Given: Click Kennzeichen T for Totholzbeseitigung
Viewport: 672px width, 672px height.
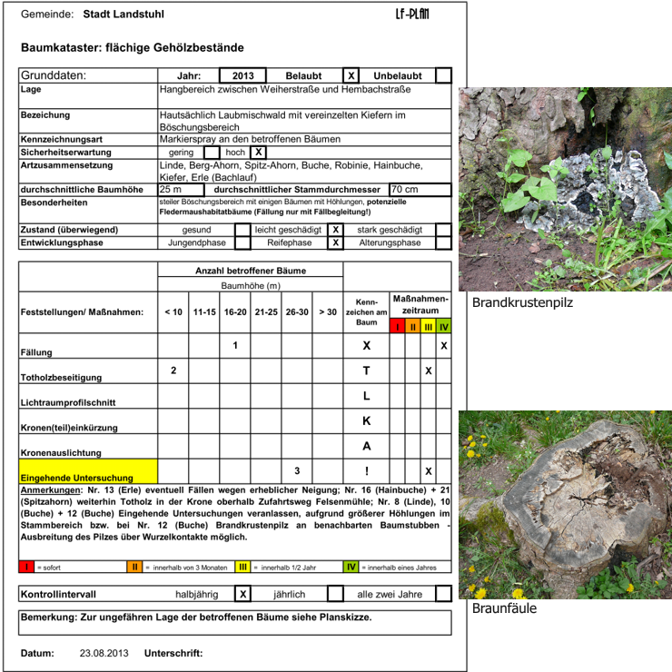Looking at the screenshot, I should click(x=366, y=371).
